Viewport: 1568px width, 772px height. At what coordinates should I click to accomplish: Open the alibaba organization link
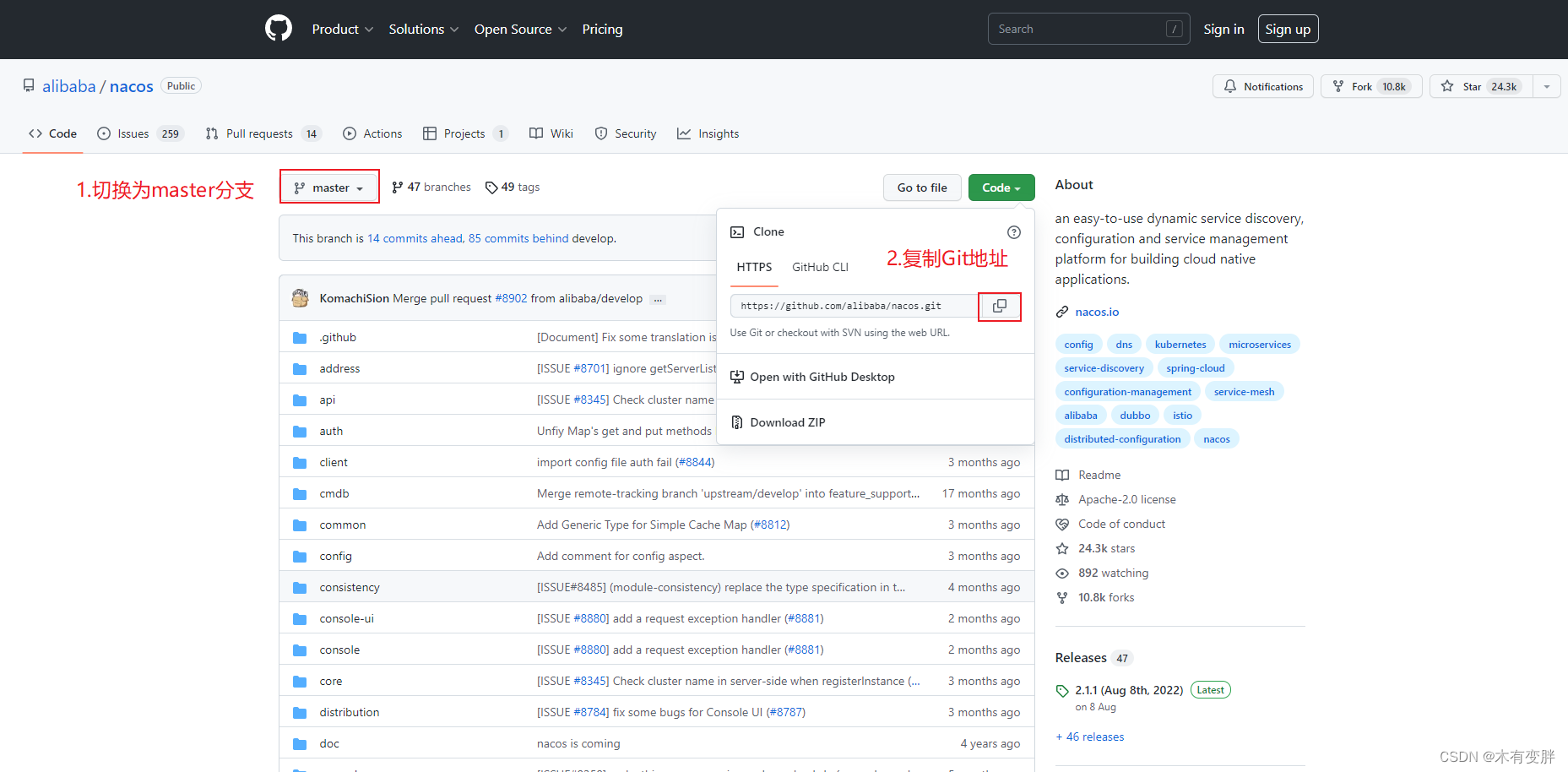69,86
